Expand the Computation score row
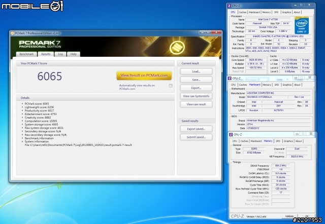 click(x=22, y=121)
